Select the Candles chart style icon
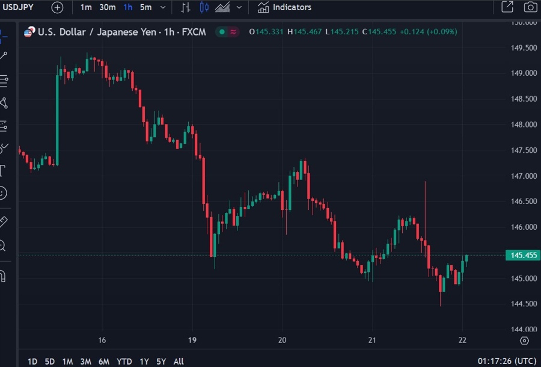This screenshot has height=367, width=541. pyautogui.click(x=204, y=7)
